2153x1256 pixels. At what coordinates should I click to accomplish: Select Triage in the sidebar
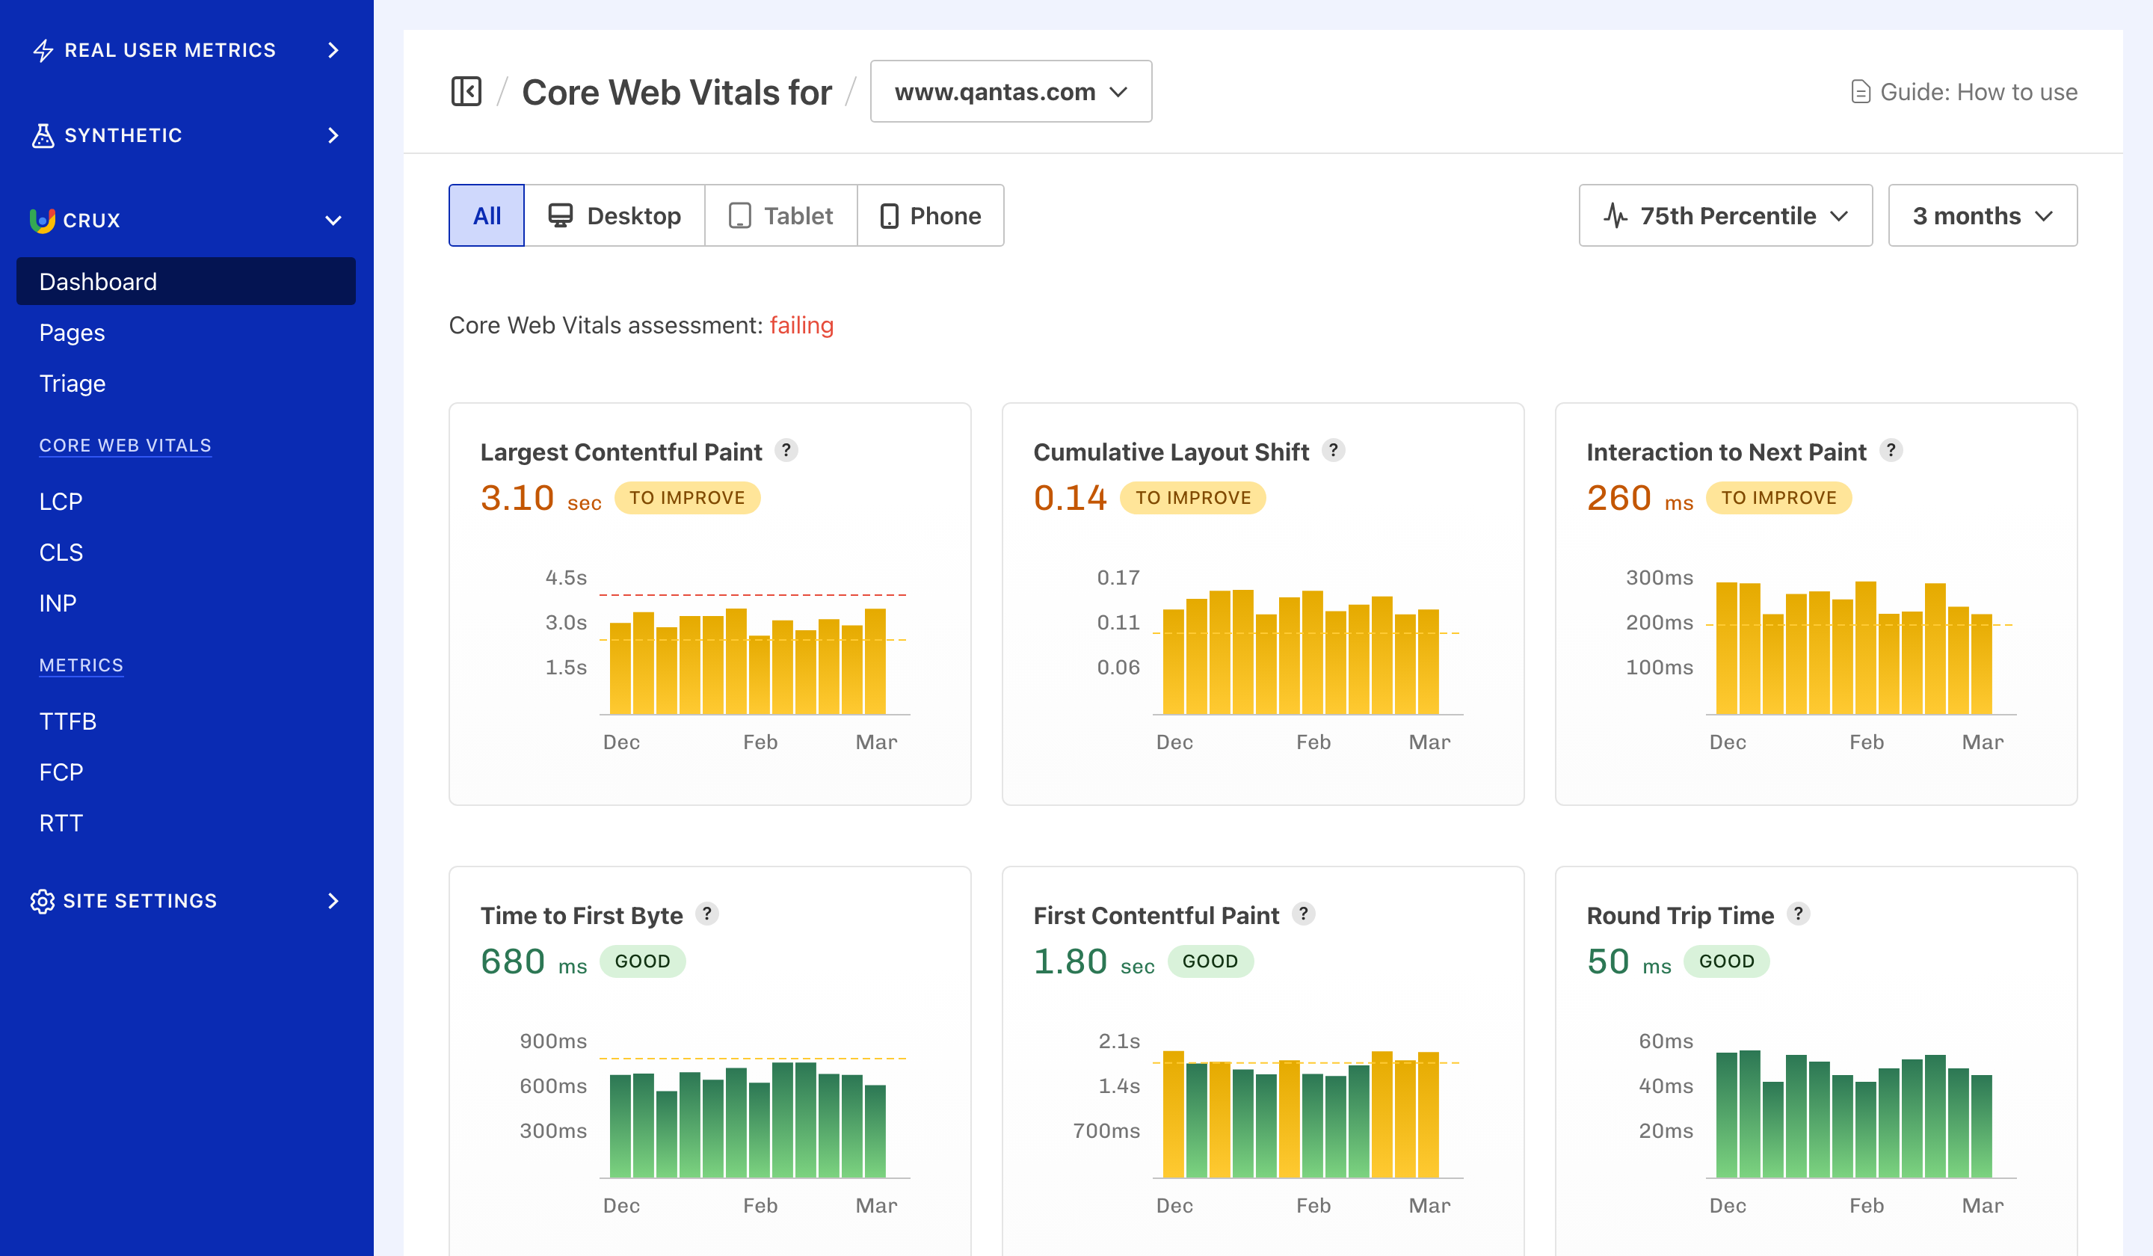pyautogui.click(x=72, y=383)
